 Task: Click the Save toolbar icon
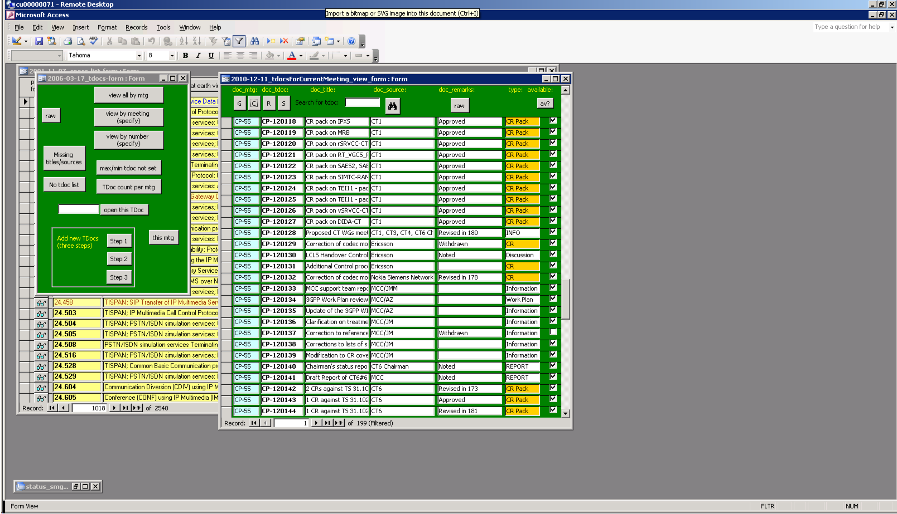(39, 41)
